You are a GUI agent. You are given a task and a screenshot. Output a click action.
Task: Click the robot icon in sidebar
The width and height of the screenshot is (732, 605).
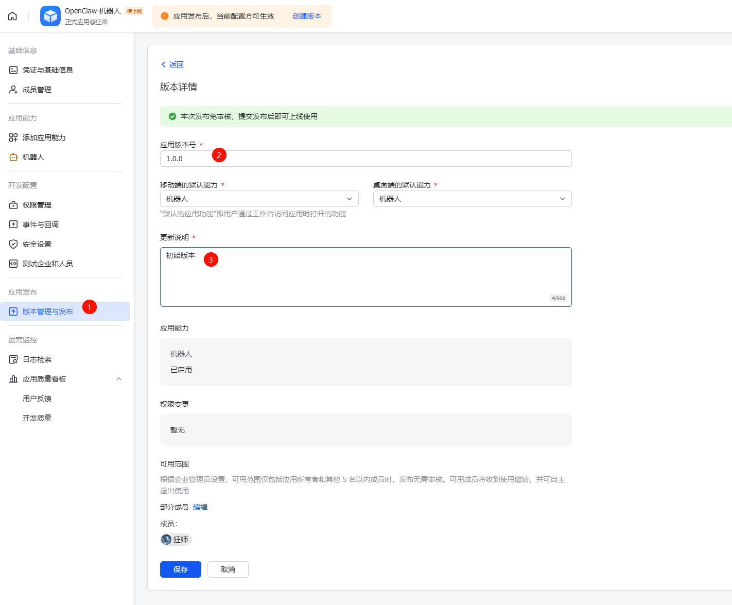click(x=13, y=157)
